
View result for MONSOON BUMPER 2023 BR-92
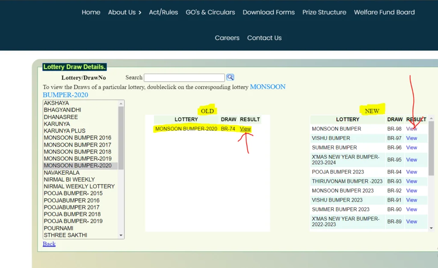(x=411, y=191)
